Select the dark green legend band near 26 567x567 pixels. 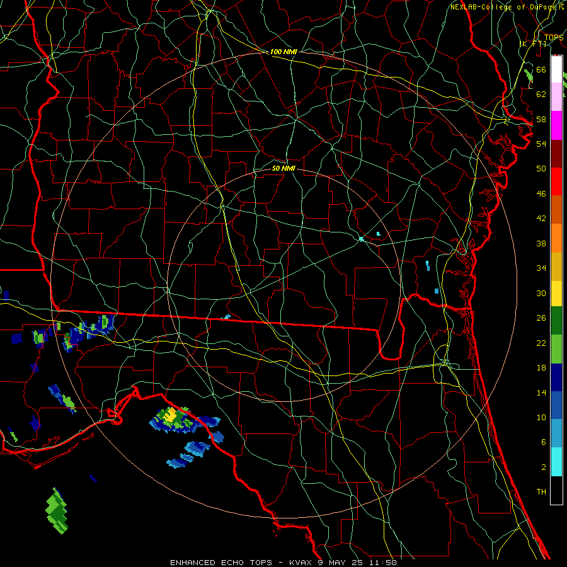(x=556, y=321)
